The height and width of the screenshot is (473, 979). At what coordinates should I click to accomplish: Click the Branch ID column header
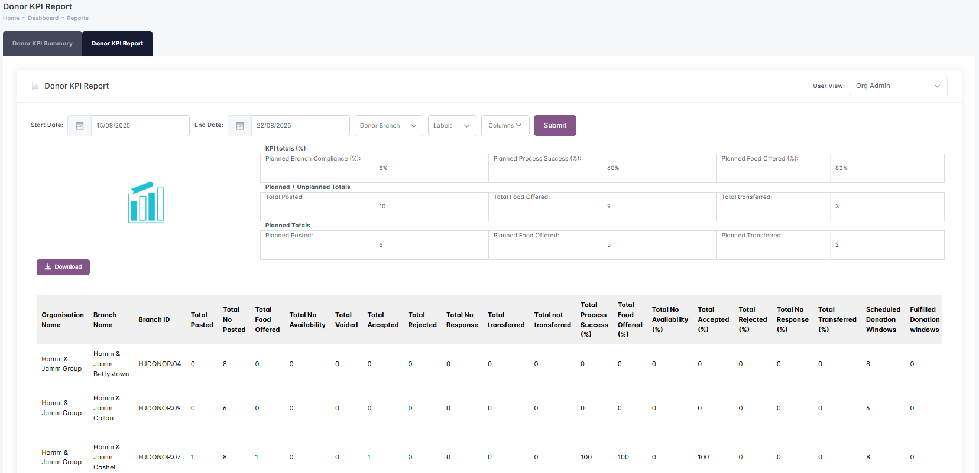pos(154,320)
